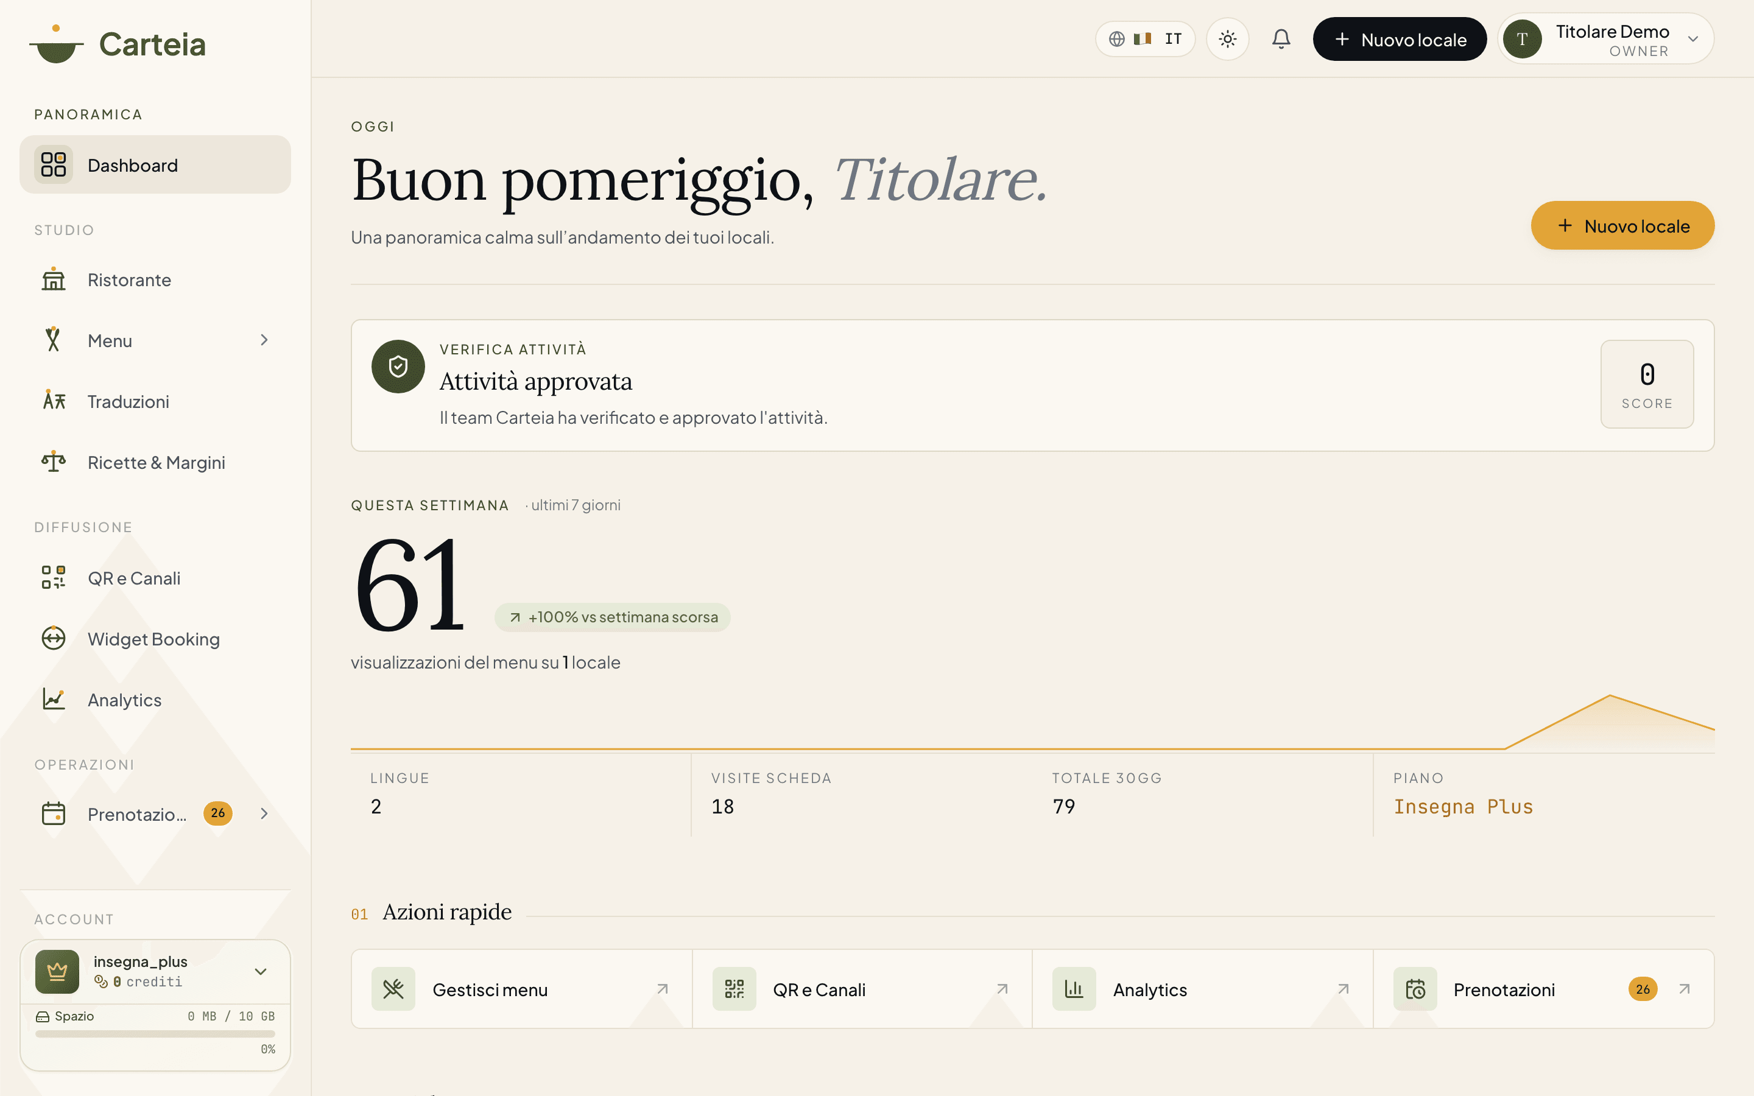This screenshot has width=1754, height=1096.
Task: Click the QR e Canali card arrow
Action: pyautogui.click(x=1002, y=989)
